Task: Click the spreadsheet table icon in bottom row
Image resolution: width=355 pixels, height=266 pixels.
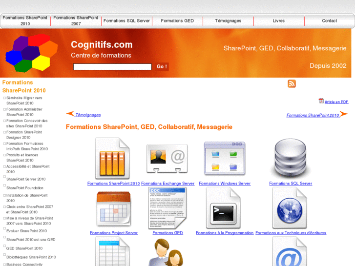Action: 112,251
